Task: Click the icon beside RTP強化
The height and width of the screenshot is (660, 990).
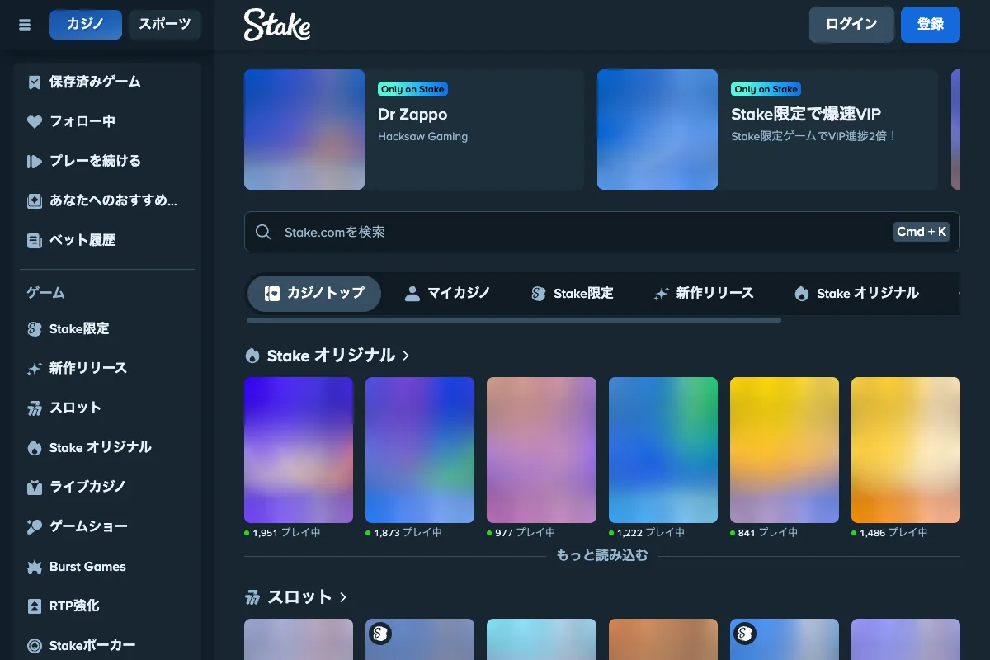Action: click(x=34, y=606)
